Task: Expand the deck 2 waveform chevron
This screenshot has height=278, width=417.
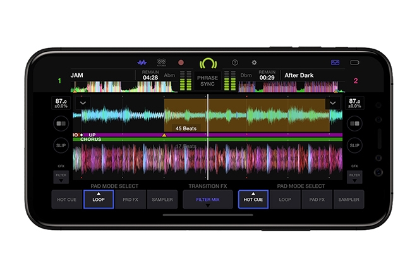Action: click(333, 103)
